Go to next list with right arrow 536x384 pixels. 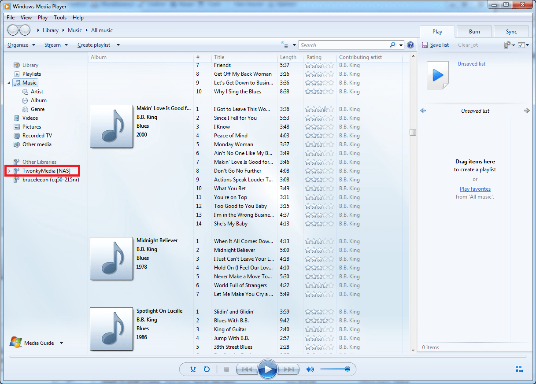tap(527, 111)
